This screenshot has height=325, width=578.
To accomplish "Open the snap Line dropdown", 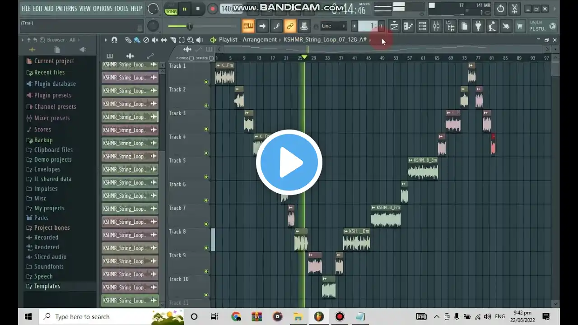I will point(333,26).
